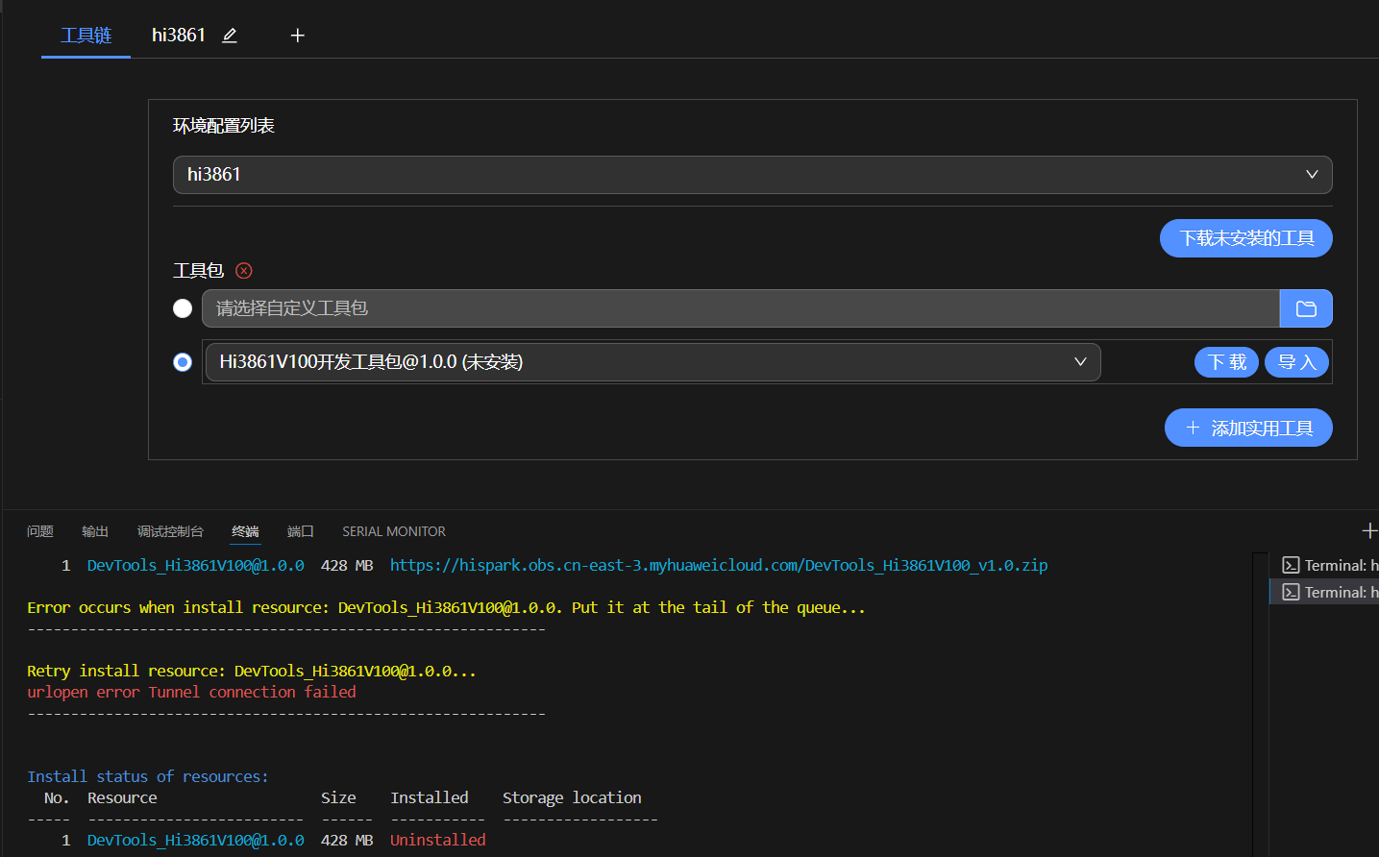This screenshot has height=857, width=1379.
Task: Click the 下载 button for Hi3861V100 package
Action: click(1226, 362)
